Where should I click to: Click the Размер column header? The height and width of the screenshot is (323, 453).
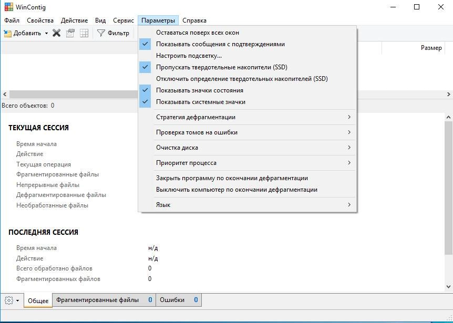414,48
